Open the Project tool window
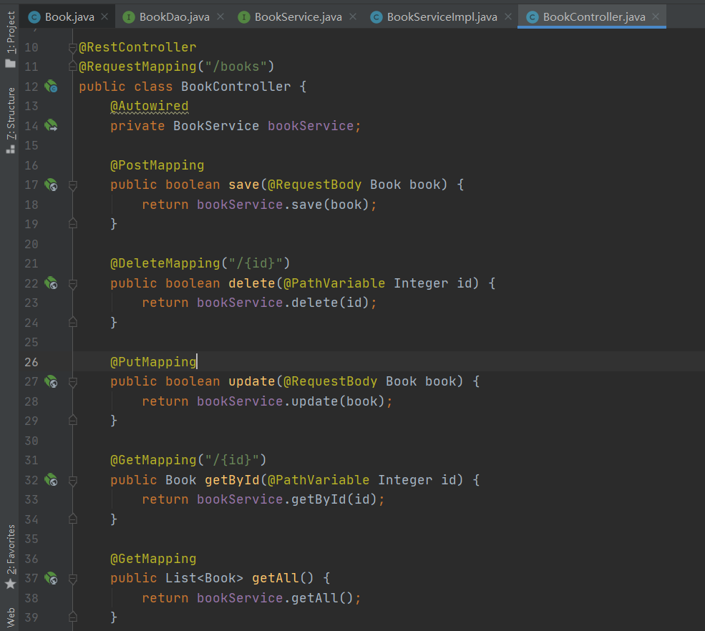 tap(10, 39)
